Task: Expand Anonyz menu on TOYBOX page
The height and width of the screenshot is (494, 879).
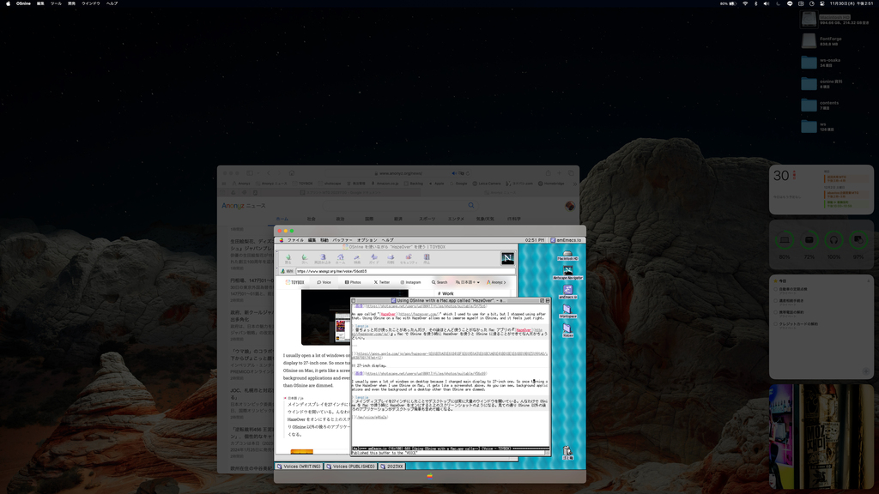Action: (495, 282)
